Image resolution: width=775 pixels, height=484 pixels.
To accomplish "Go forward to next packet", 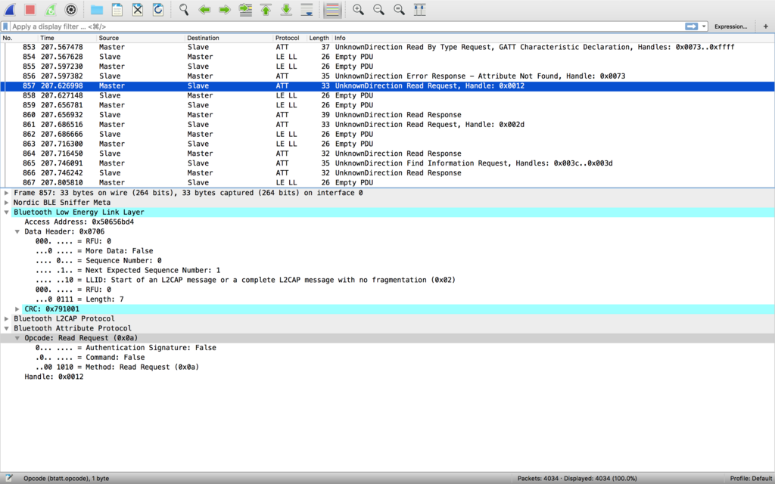I will click(225, 9).
